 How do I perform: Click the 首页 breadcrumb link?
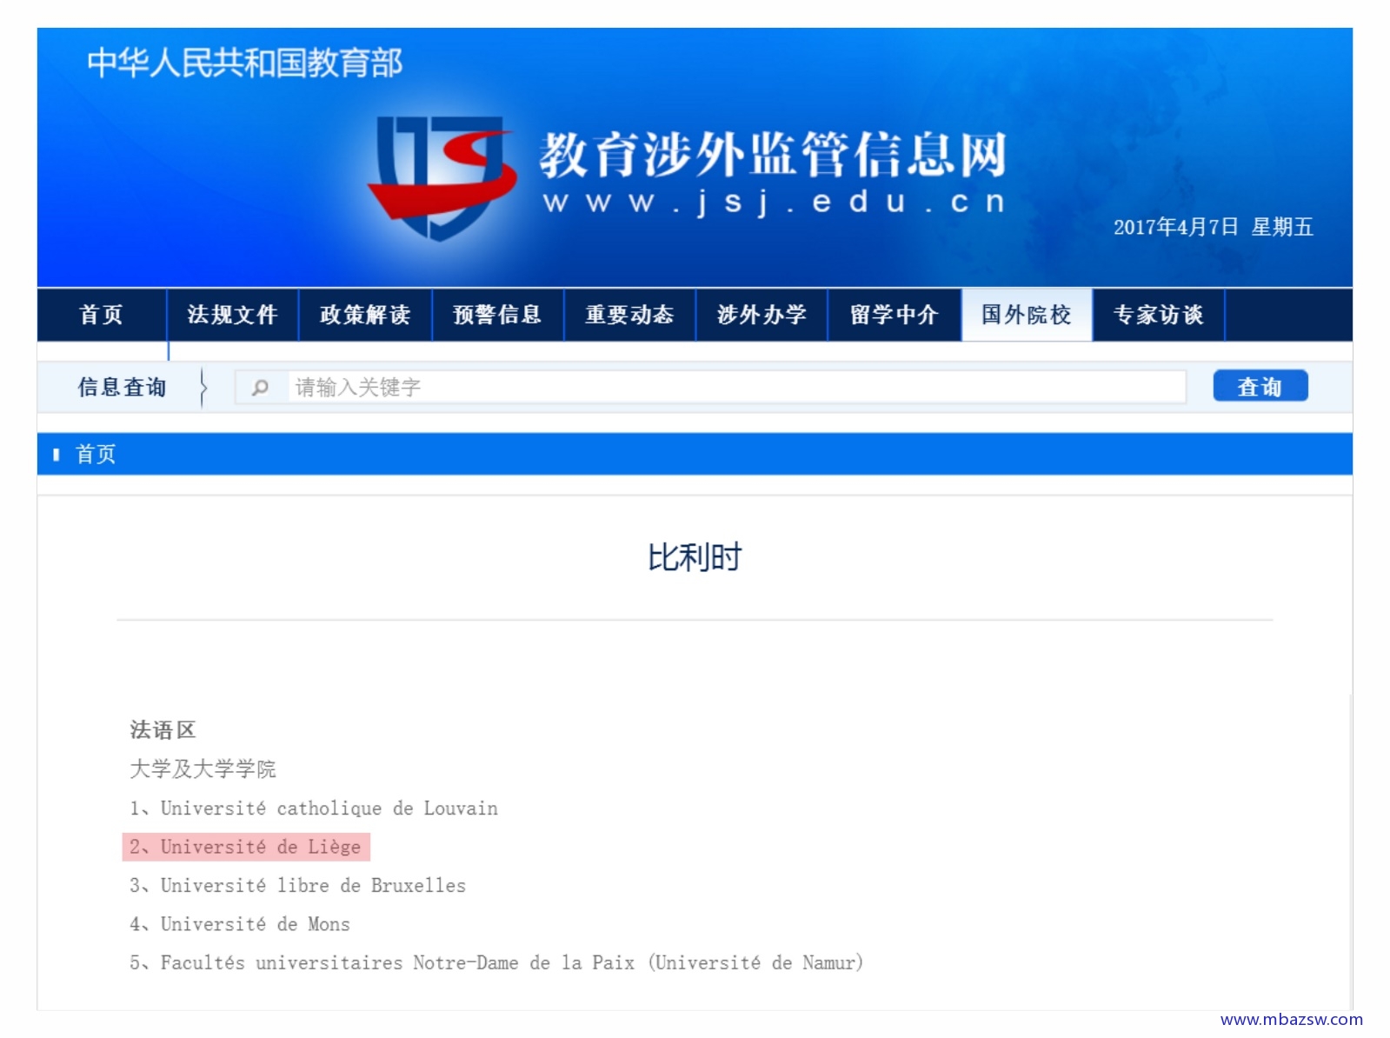click(96, 455)
